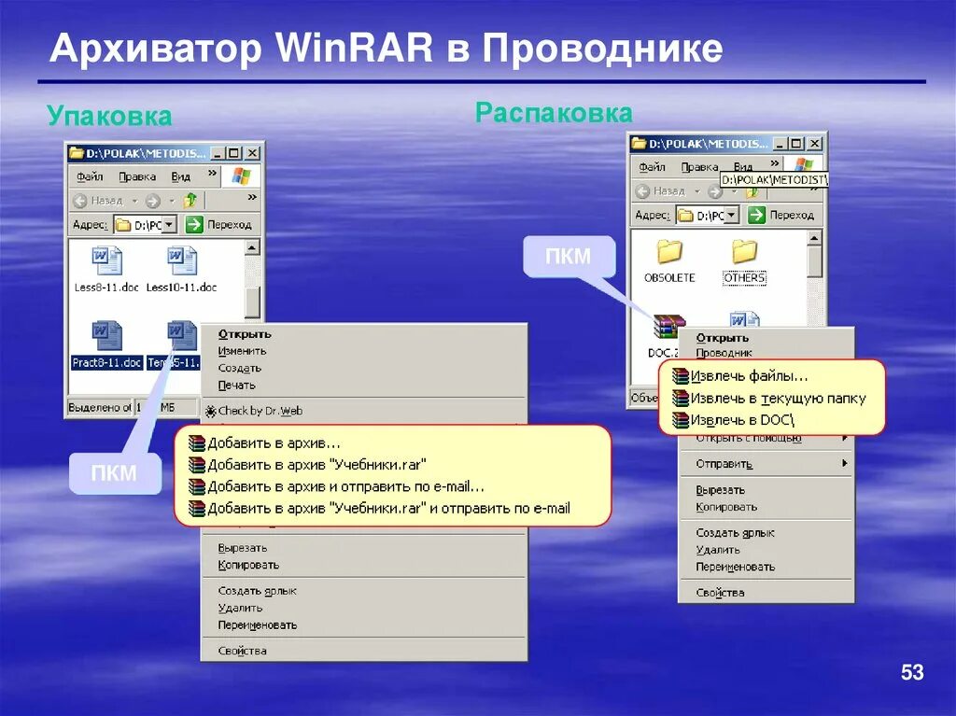Click Удалить in left context menu
Screen dimensions: 956x716
tap(240, 608)
